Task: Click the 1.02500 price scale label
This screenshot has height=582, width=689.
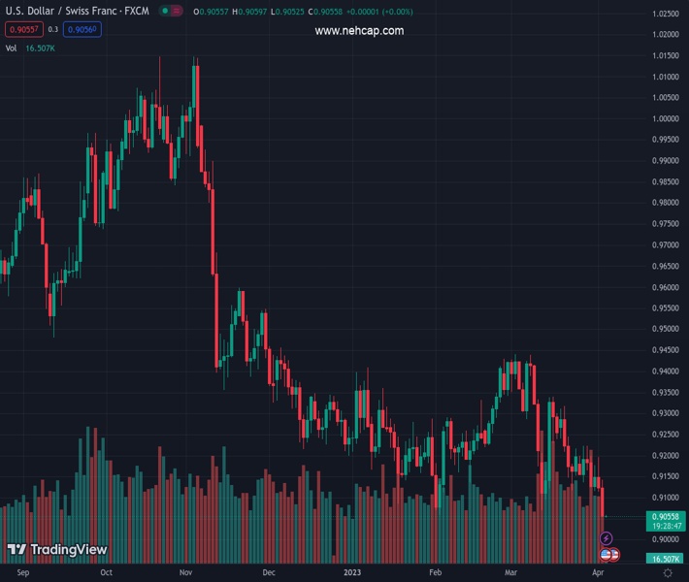Action: click(x=666, y=14)
